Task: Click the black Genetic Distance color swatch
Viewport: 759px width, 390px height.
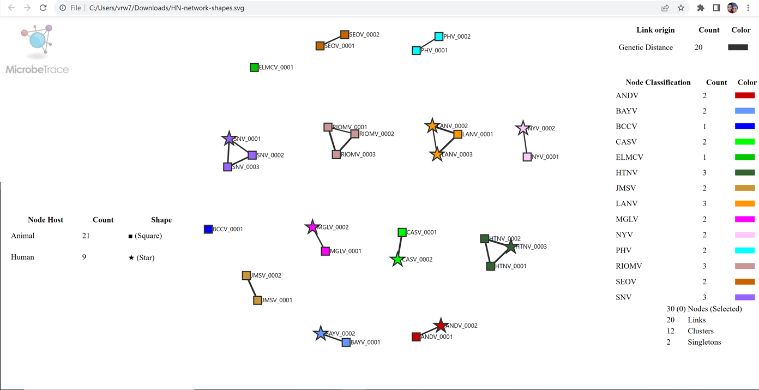Action: pyautogui.click(x=738, y=47)
